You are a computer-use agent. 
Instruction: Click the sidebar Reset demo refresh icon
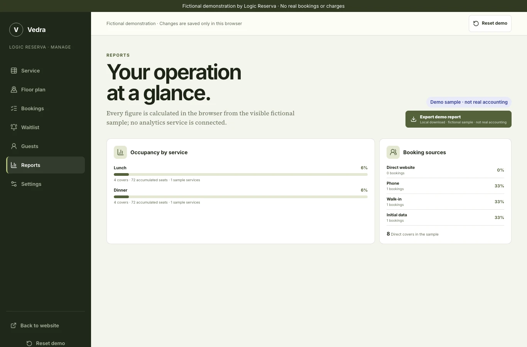pyautogui.click(x=29, y=343)
